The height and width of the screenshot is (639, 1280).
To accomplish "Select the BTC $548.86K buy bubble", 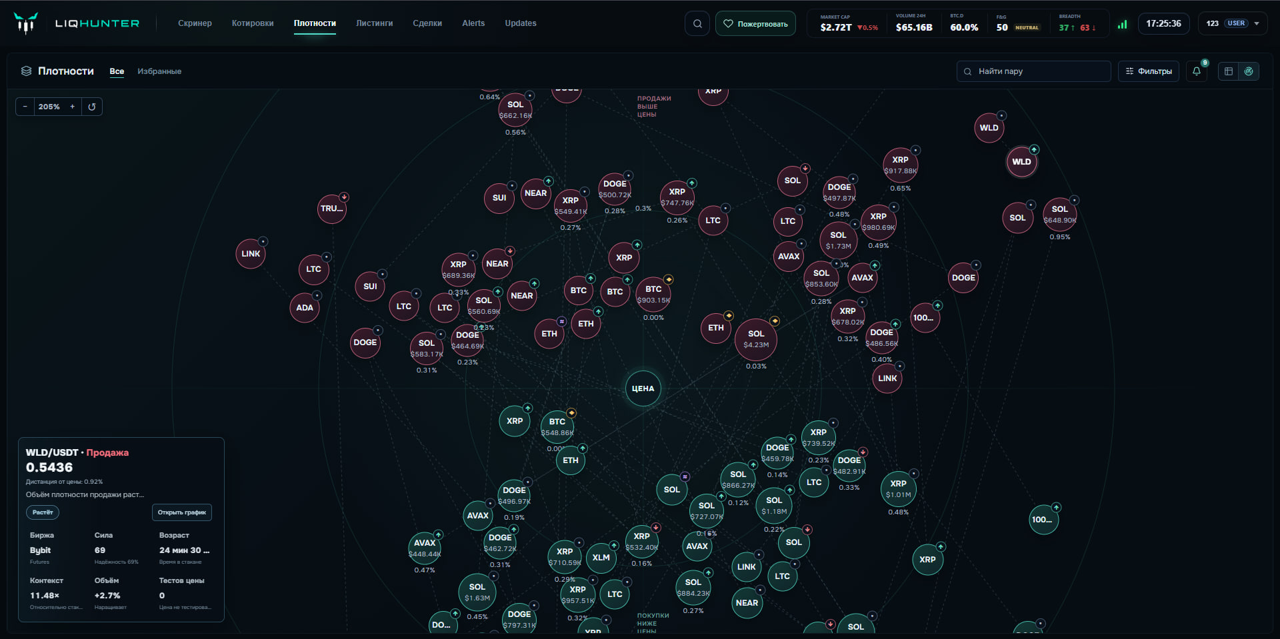I will tap(557, 427).
